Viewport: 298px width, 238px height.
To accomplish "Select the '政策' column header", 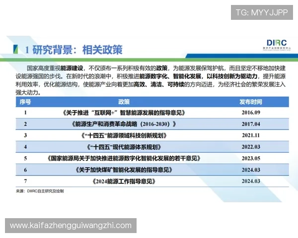I will click(x=124, y=102).
